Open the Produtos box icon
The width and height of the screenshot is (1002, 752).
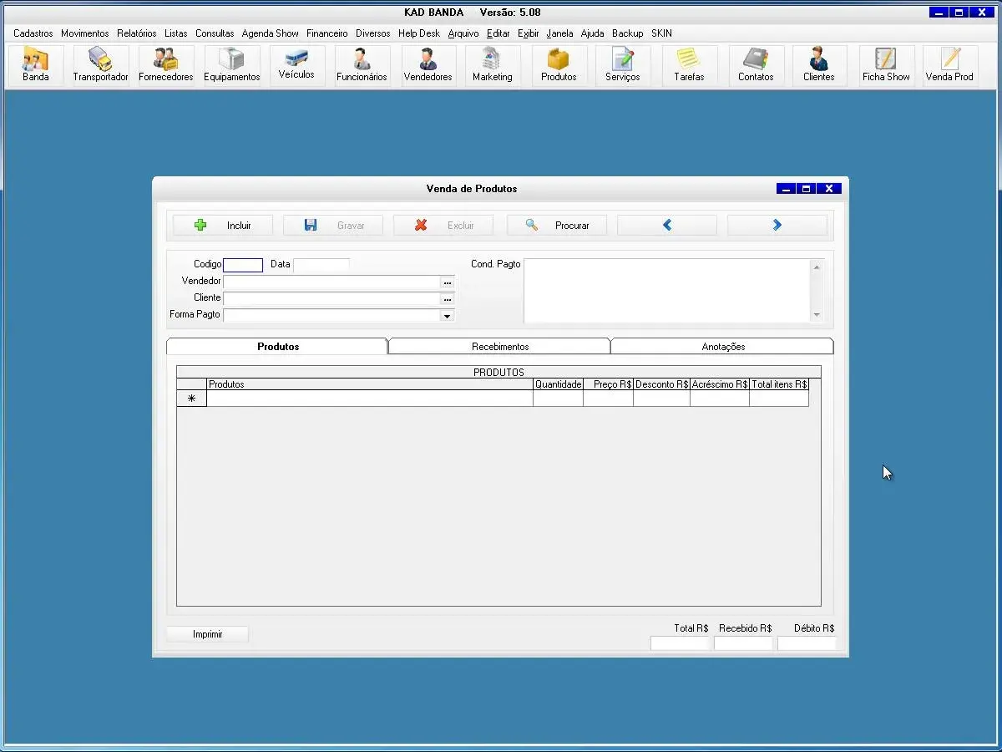point(559,65)
